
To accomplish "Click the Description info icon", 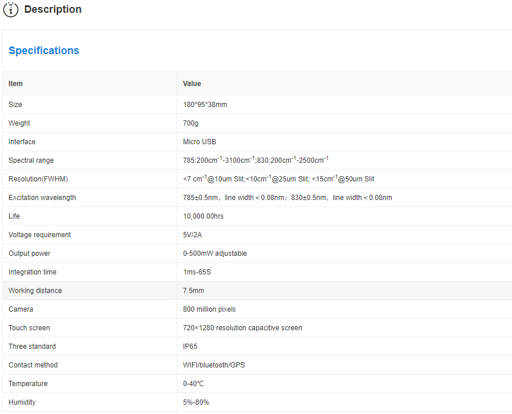I will coord(10,10).
